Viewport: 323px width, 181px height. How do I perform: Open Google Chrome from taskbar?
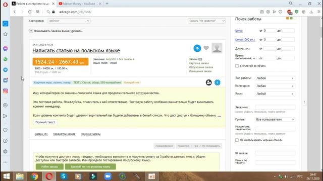click(34, 176)
